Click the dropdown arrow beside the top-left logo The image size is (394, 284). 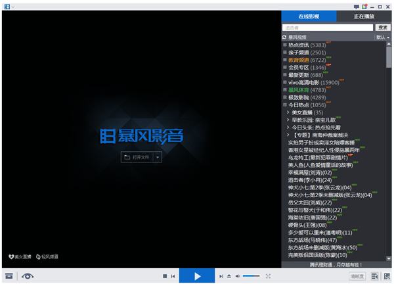[13, 7]
